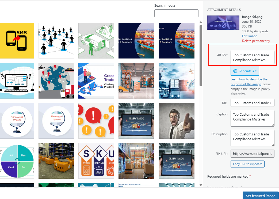Select the SMS phones thumbnail

pyautogui.click(x=17, y=41)
